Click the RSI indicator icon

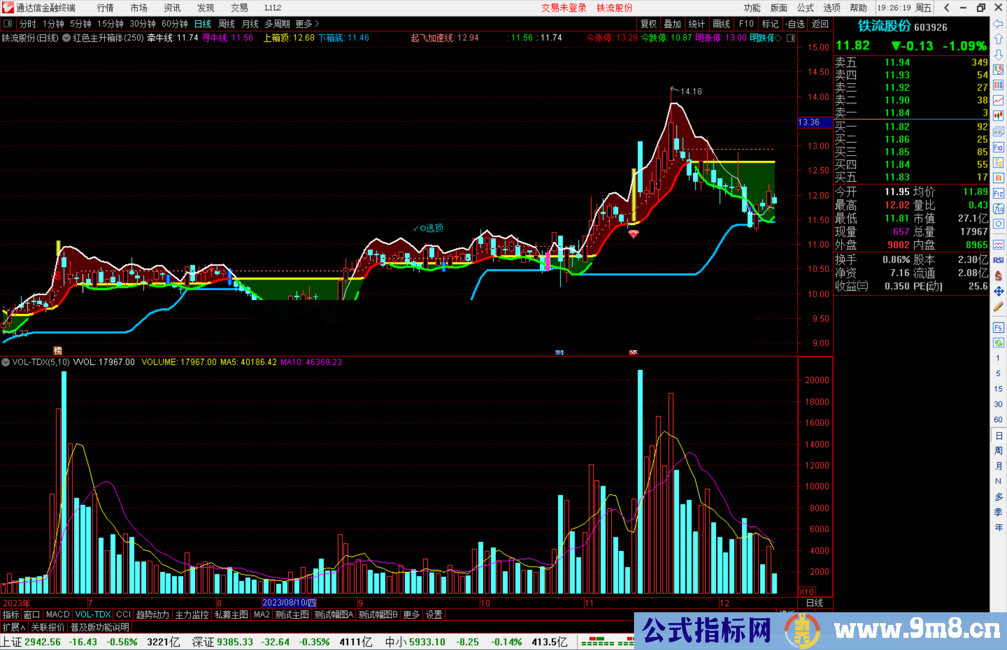pyautogui.click(x=998, y=260)
